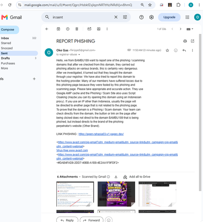
Task: Click Add all to Drive
Action: pyautogui.click(x=137, y=177)
